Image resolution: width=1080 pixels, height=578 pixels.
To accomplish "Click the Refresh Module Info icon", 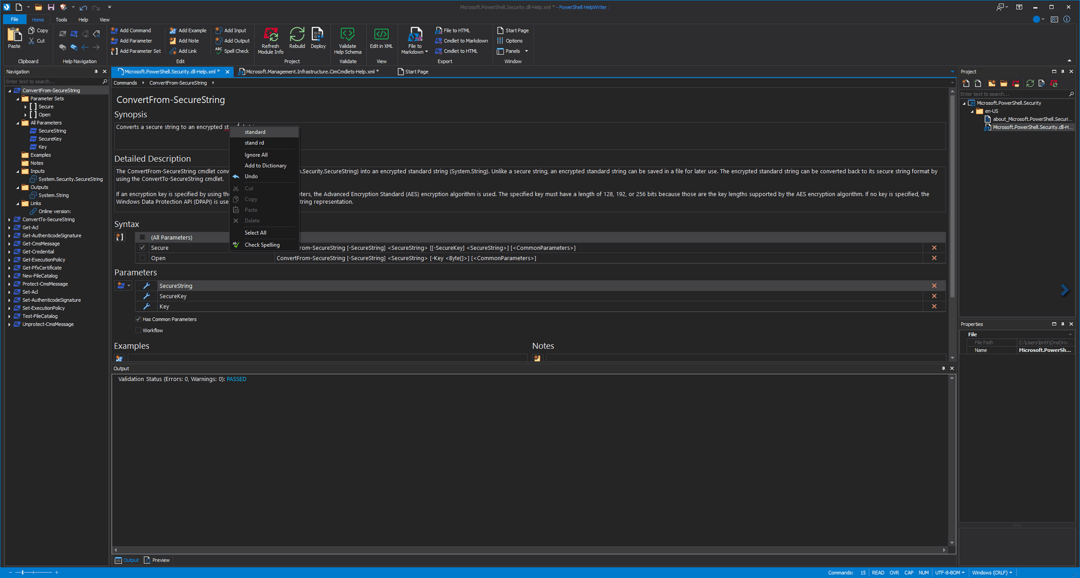I will pyautogui.click(x=270, y=40).
